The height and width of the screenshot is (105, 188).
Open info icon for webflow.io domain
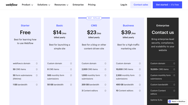click(x=37, y=64)
